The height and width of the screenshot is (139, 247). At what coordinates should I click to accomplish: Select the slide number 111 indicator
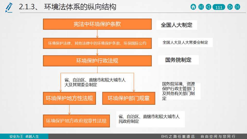point(219,7)
